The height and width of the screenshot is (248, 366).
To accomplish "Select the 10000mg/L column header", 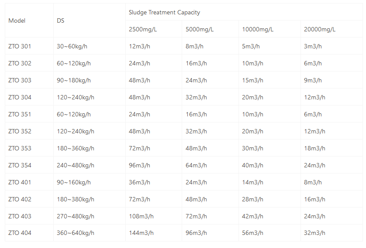I will [258, 29].
